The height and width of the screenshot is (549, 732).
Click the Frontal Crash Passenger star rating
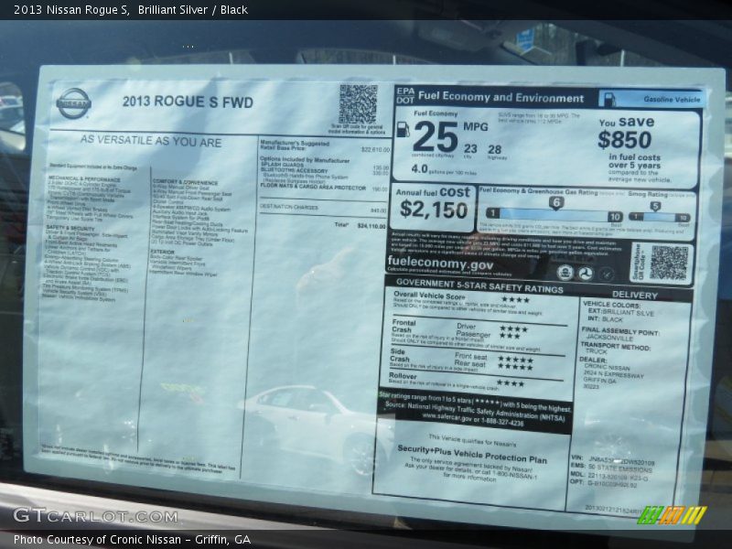pos(510,336)
